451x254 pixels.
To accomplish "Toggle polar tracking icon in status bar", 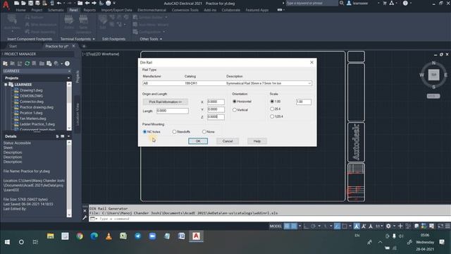I will click(x=314, y=226).
